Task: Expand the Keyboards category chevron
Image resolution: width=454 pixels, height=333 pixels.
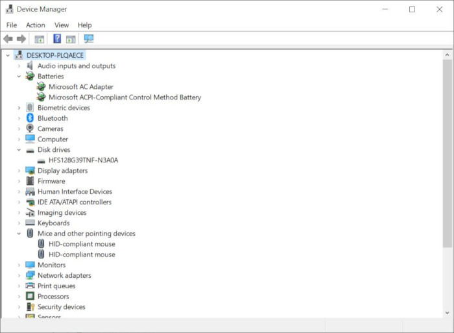Action: [x=19, y=223]
